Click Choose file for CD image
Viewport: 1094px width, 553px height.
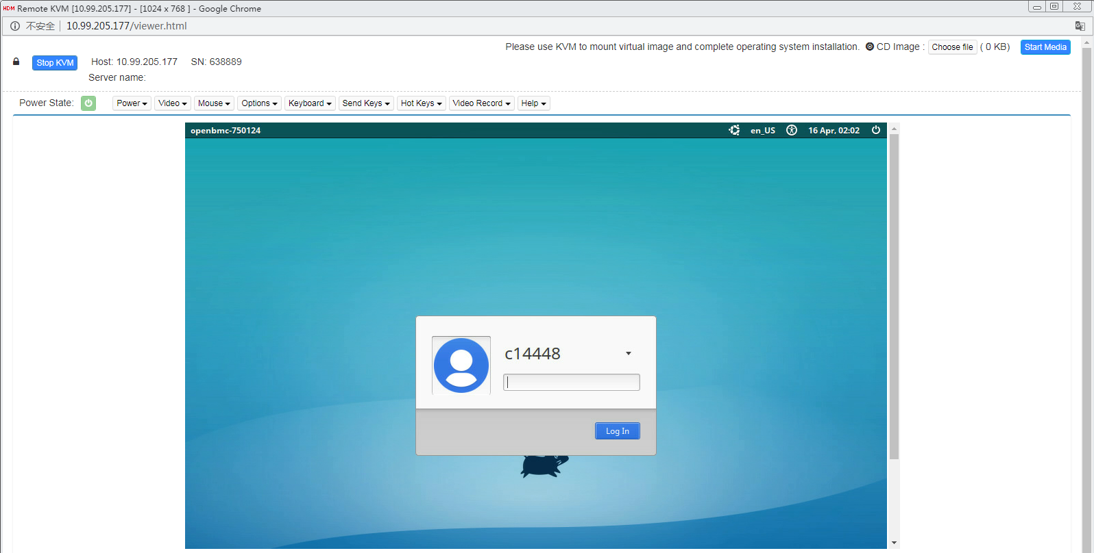coord(952,47)
